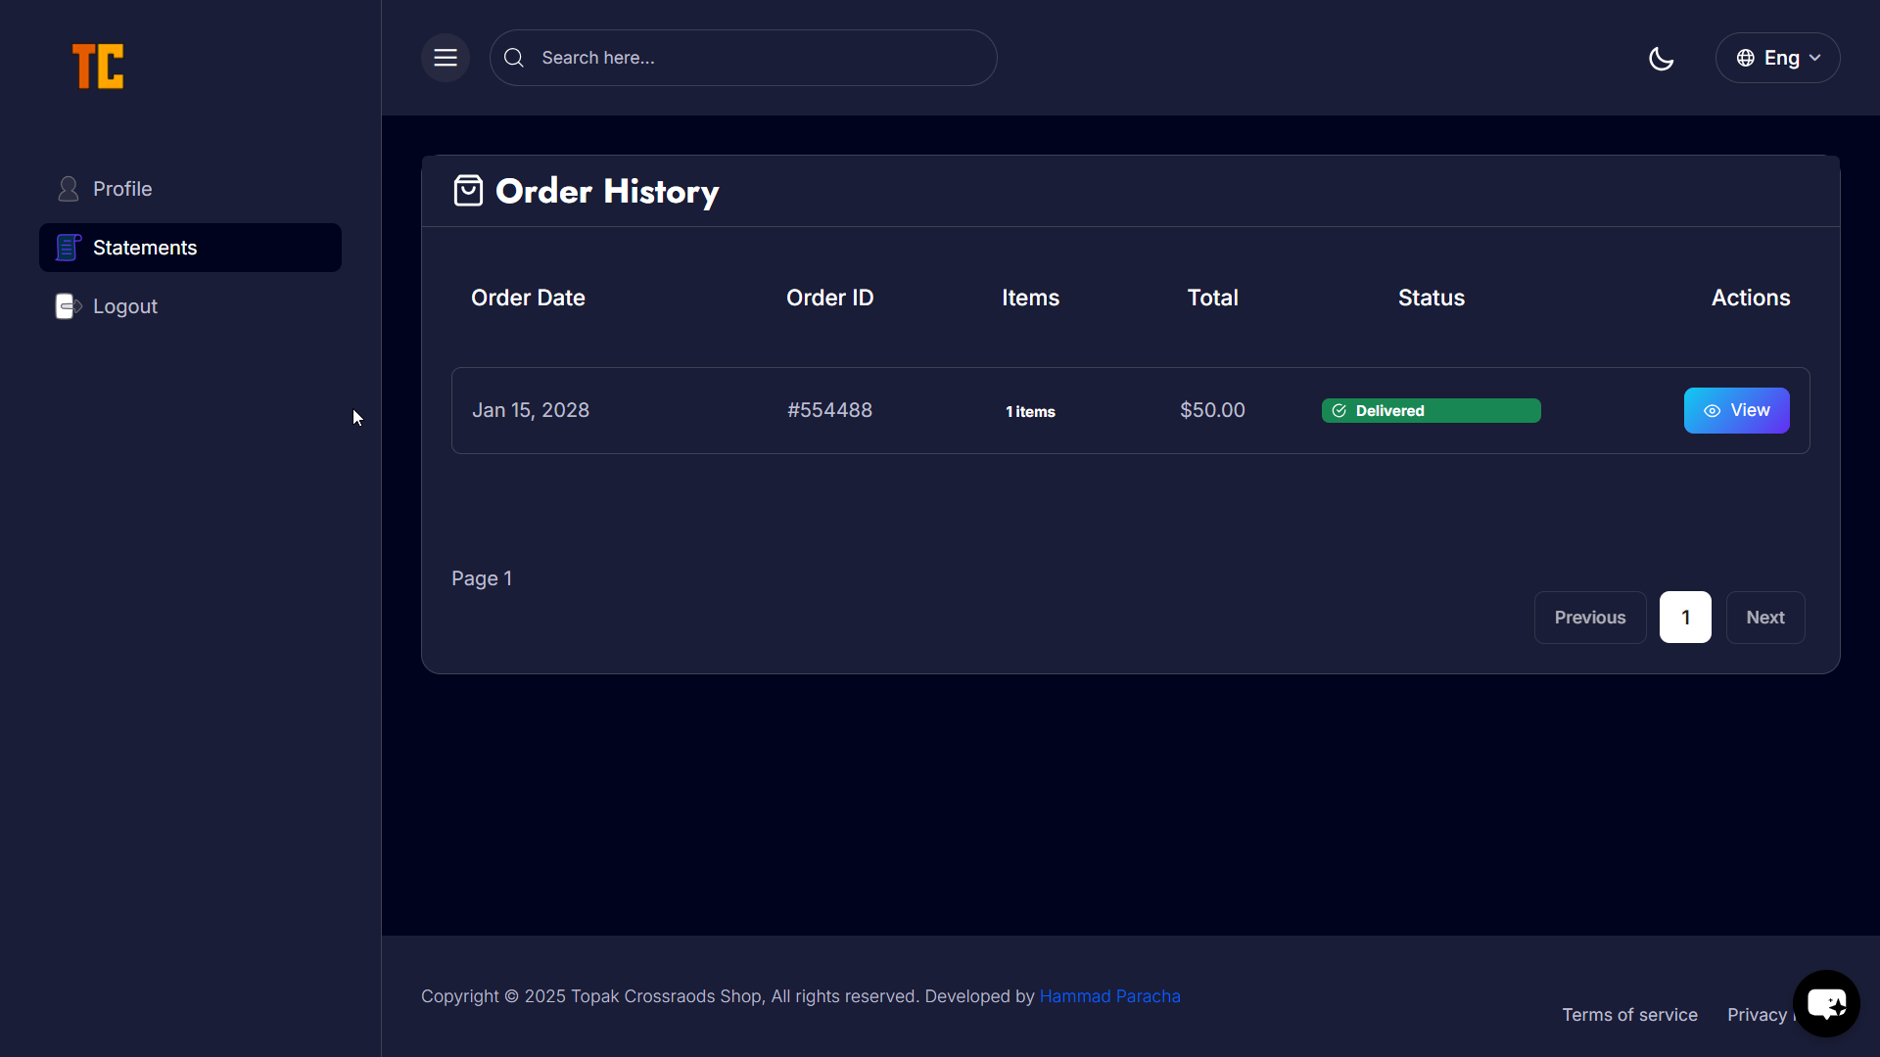Click the search magnifier icon
The height and width of the screenshot is (1057, 1880).
[514, 58]
